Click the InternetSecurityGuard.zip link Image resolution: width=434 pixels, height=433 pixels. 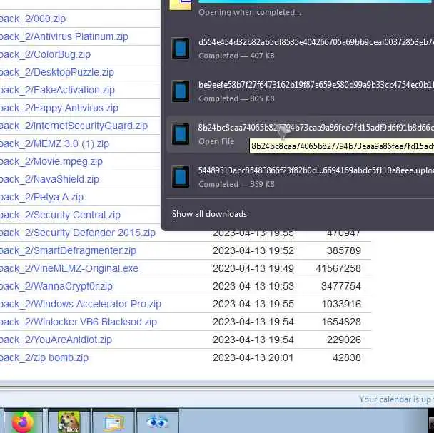tap(74, 126)
